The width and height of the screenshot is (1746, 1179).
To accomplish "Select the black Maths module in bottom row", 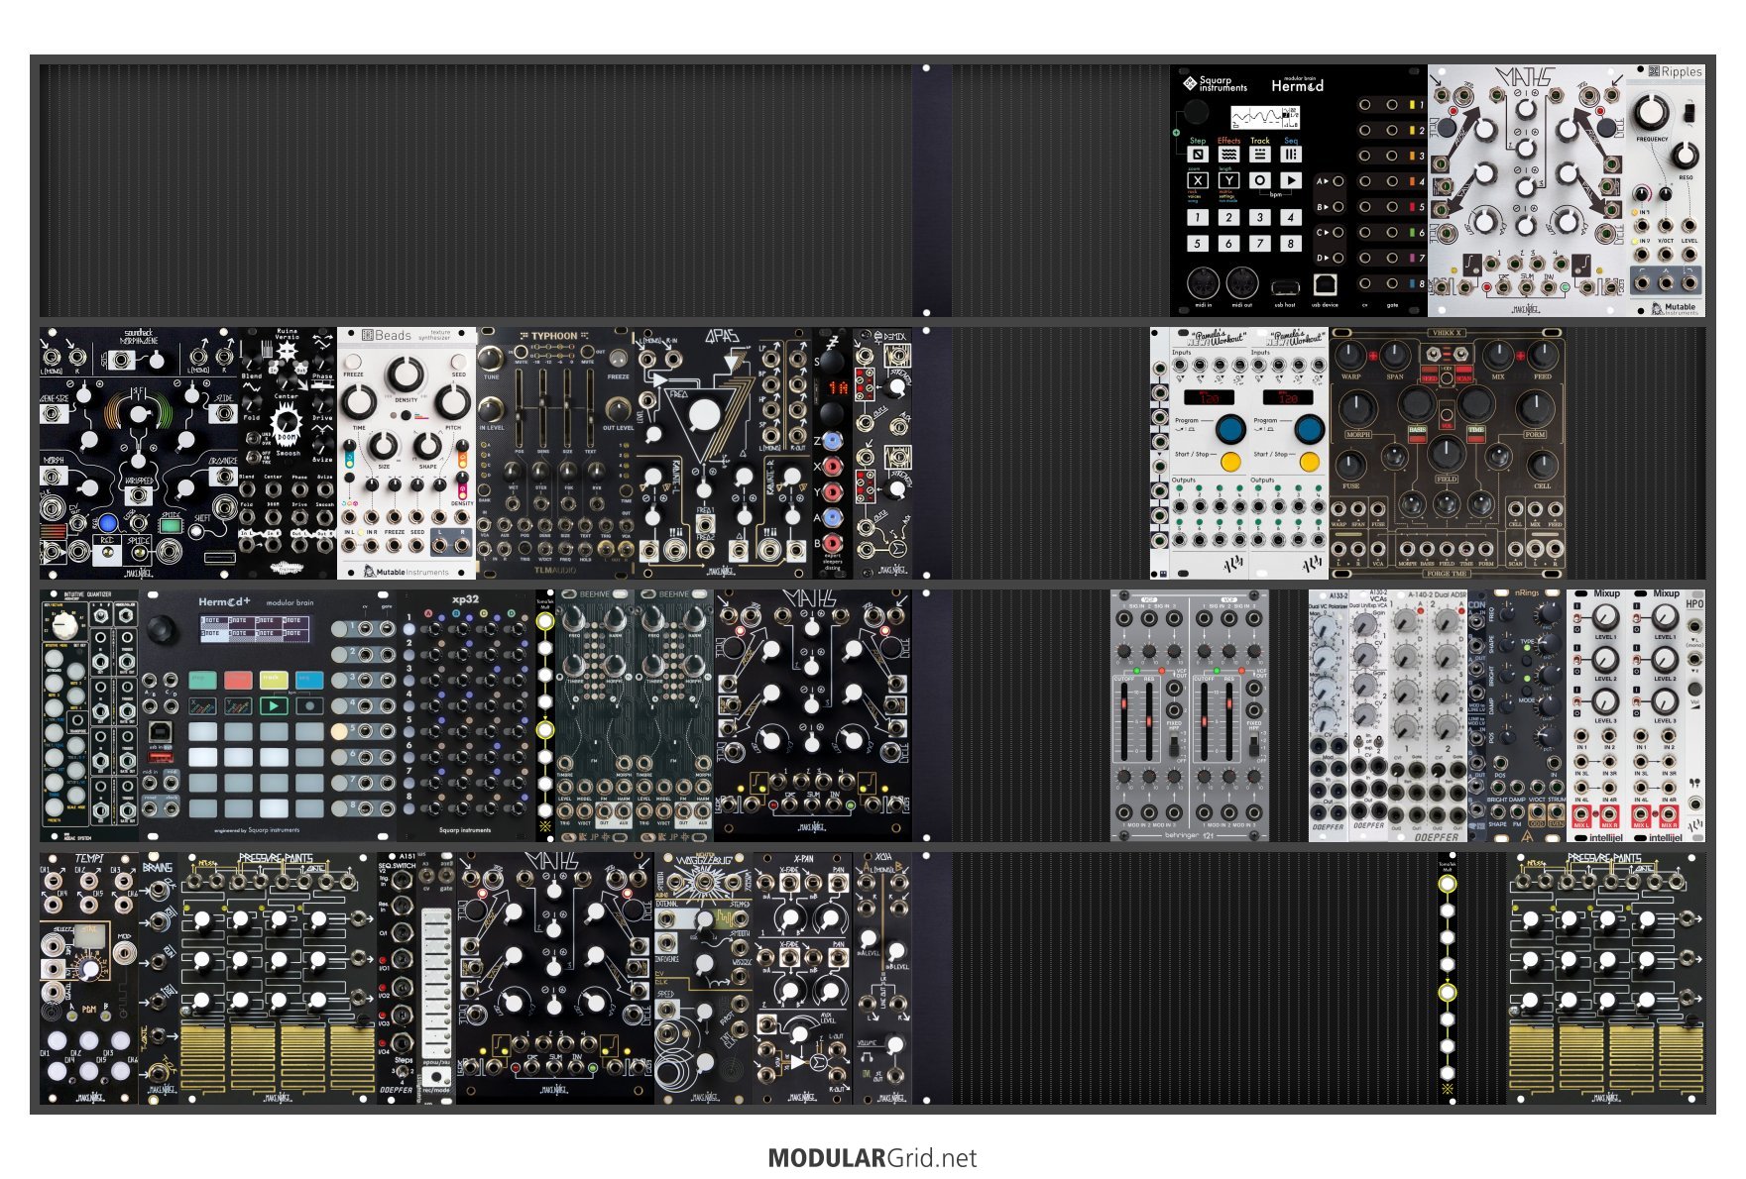I will (x=555, y=979).
